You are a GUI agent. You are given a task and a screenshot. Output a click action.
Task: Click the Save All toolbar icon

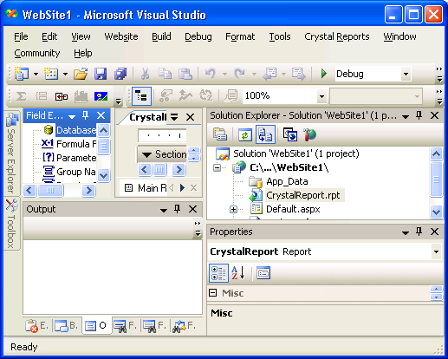[x=120, y=74]
